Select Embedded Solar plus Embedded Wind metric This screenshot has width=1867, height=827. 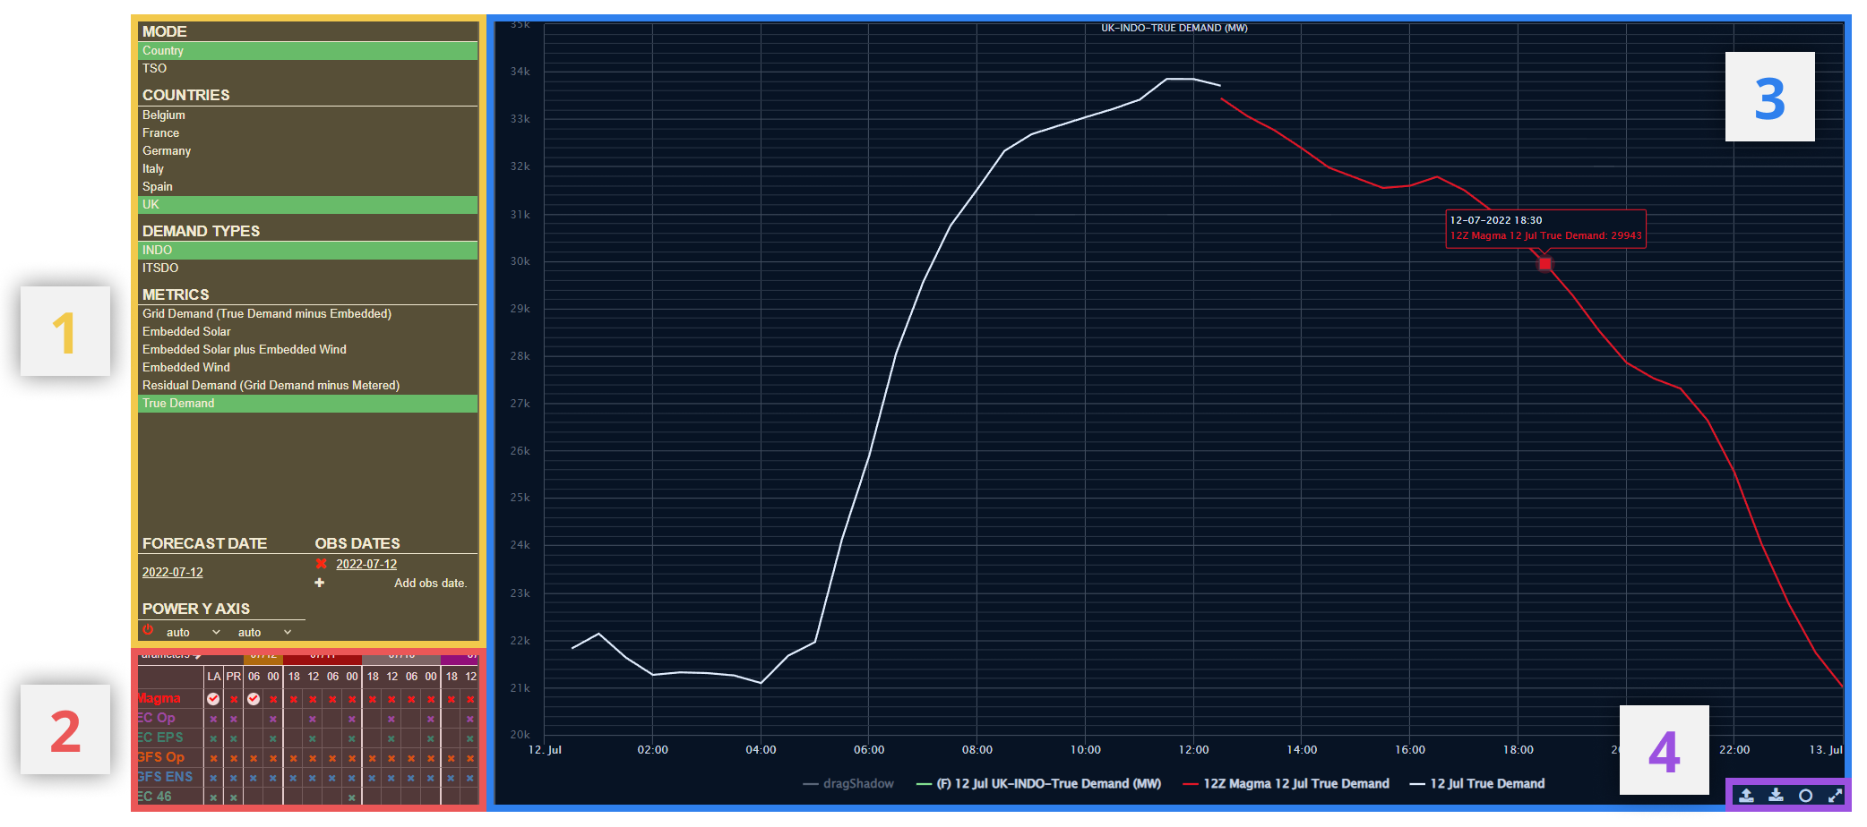[307, 350]
